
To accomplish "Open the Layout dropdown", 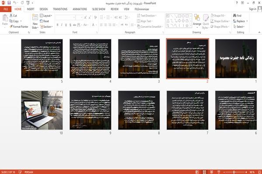I will 46,16.
